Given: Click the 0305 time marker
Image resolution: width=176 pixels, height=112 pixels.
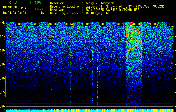Looking at the screenshot, I should [x=86, y=24].
